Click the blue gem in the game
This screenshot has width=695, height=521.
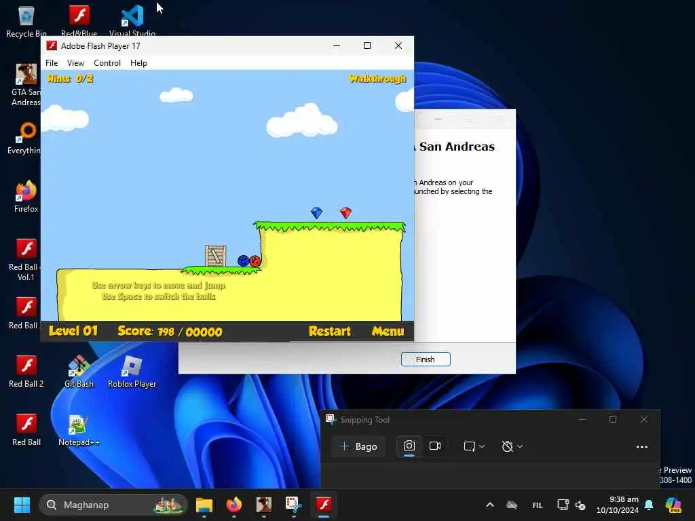point(316,213)
